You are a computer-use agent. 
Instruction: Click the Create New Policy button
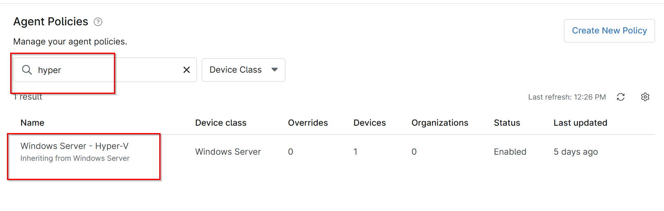coord(609,31)
